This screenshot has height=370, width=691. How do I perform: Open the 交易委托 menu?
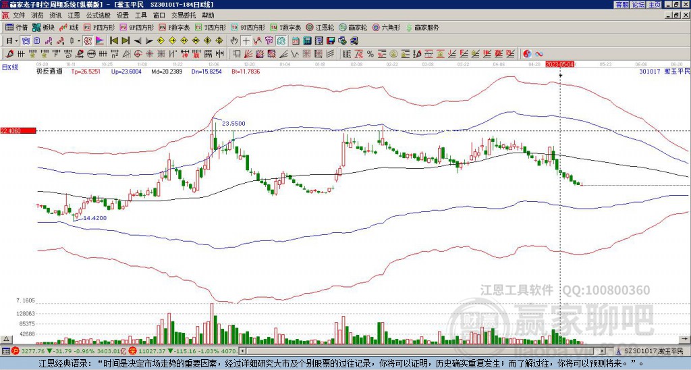(184, 16)
